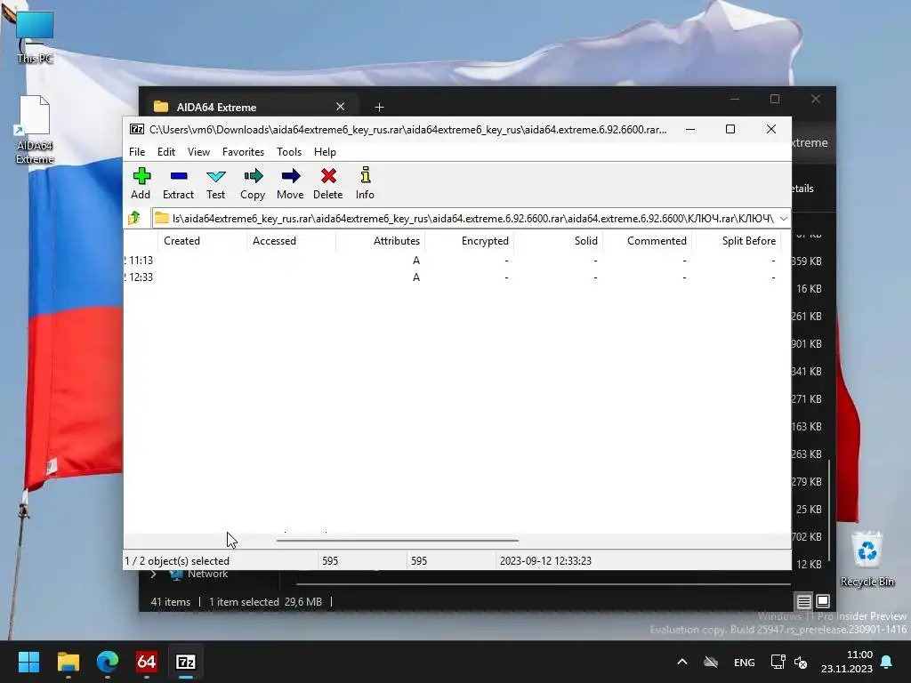Open the Edit menu
The width and height of the screenshot is (911, 683).
point(166,151)
